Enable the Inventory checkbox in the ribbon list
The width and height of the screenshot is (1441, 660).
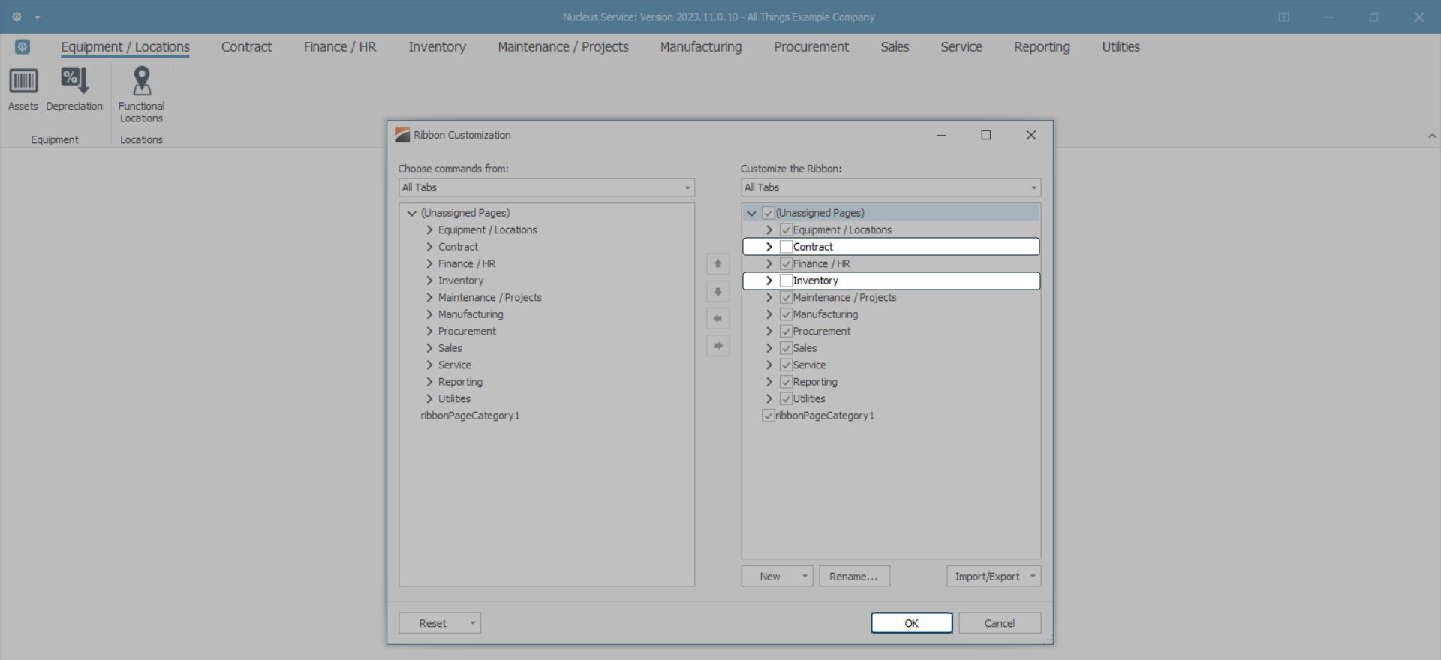(786, 280)
